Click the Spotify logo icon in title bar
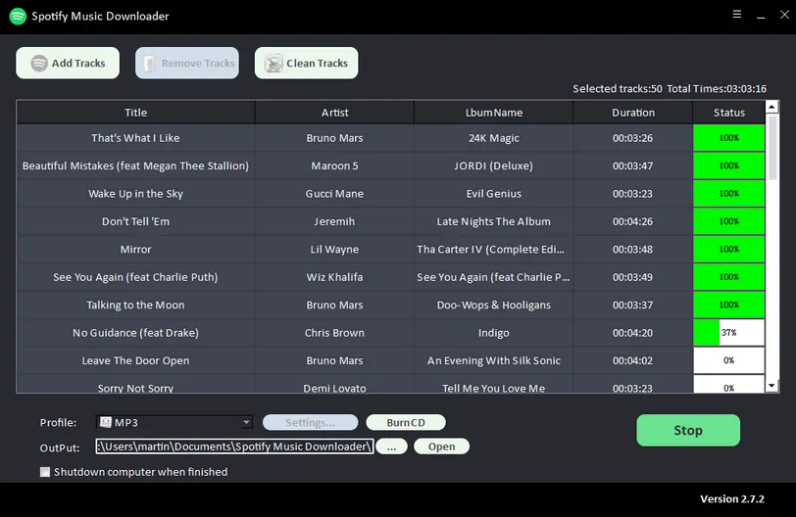Image resolution: width=796 pixels, height=517 pixels. [18, 17]
